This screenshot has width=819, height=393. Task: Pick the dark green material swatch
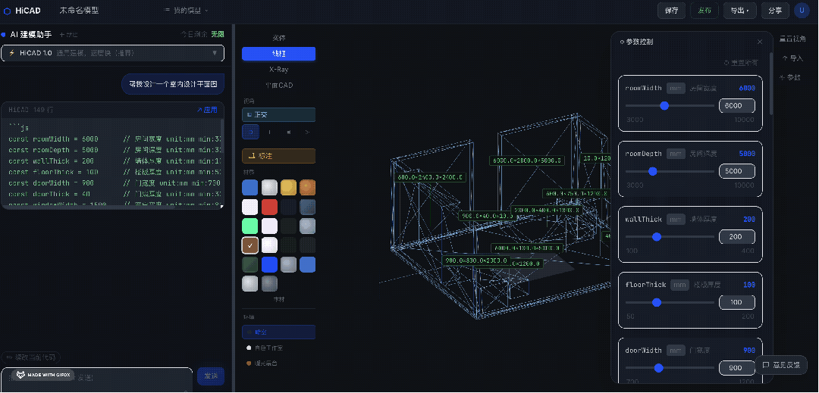250,265
